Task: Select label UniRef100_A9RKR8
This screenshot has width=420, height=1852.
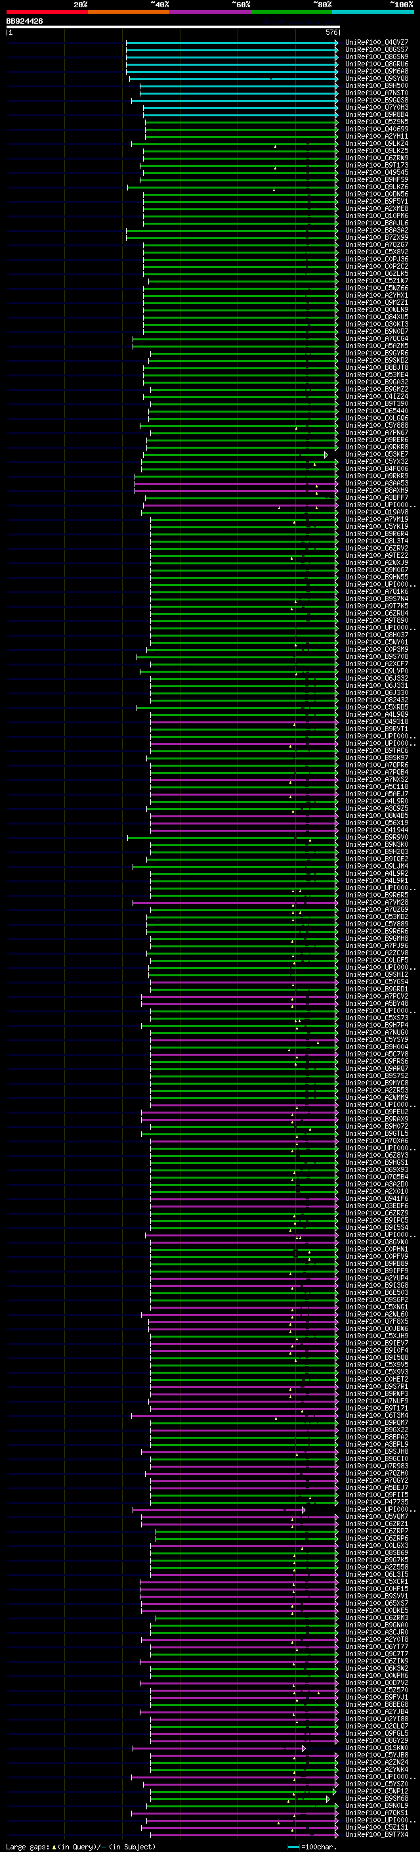Action: 377,447
